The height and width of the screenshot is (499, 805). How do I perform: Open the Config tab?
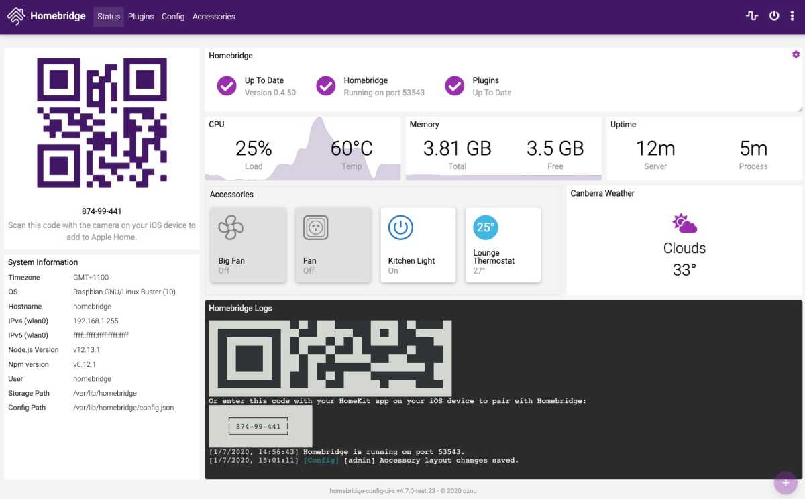(173, 17)
